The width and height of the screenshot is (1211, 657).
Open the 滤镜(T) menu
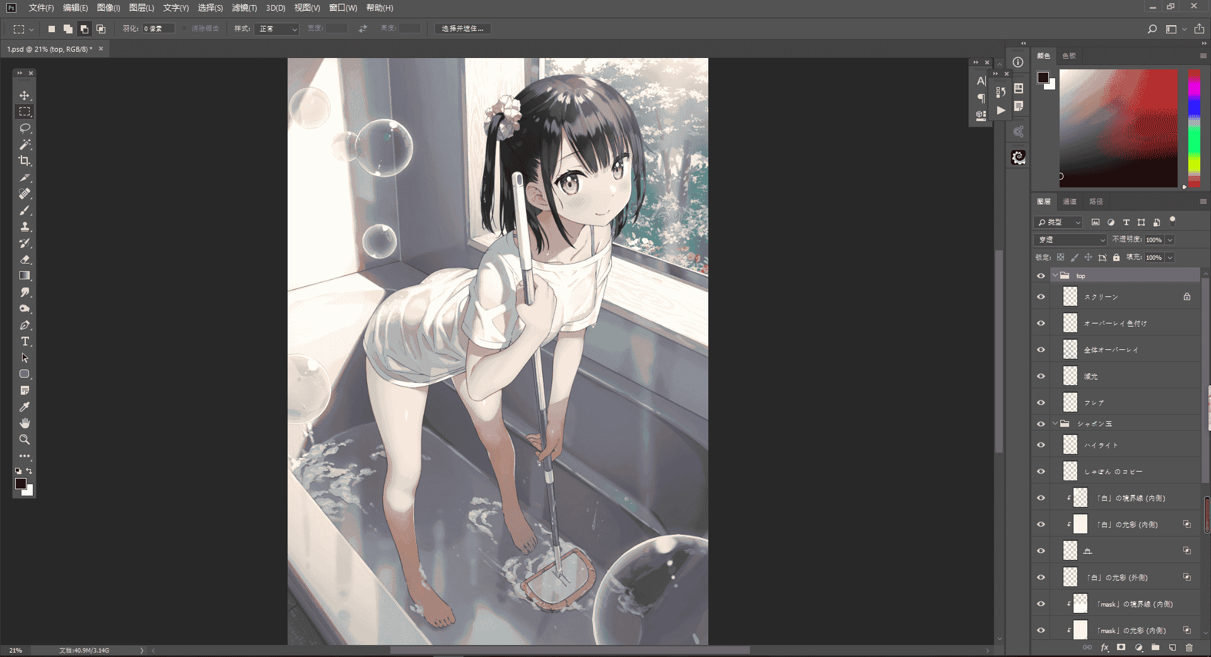244,8
